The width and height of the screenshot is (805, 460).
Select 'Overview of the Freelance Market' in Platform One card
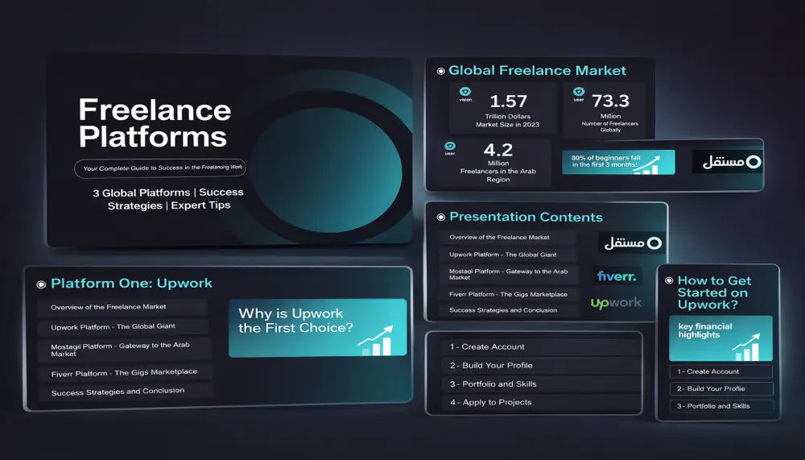(x=122, y=307)
